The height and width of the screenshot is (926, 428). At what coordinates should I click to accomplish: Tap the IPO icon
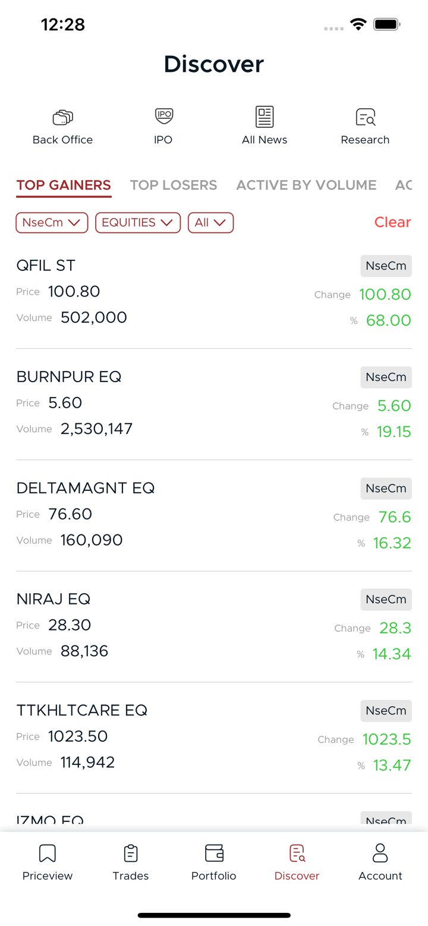pos(163,116)
